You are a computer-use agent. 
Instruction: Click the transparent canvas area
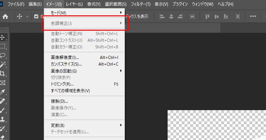pos(217,125)
